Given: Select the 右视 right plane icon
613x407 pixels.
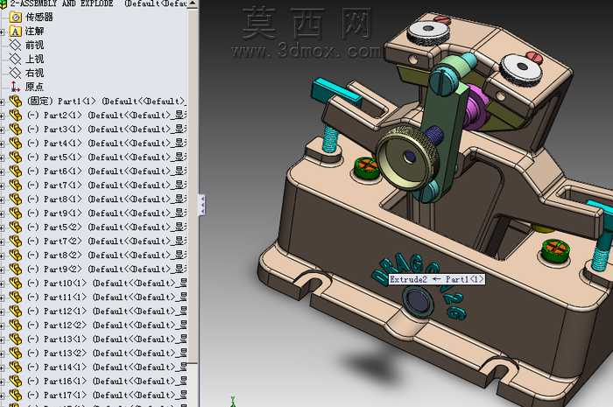Looking at the screenshot, I should coord(16,73).
